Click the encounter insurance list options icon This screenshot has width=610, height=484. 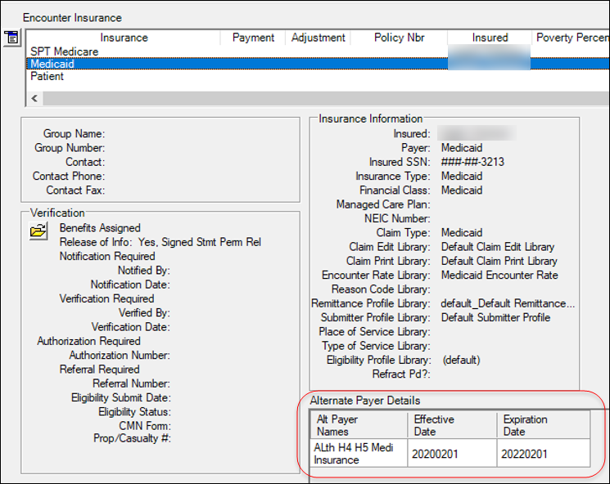point(11,38)
